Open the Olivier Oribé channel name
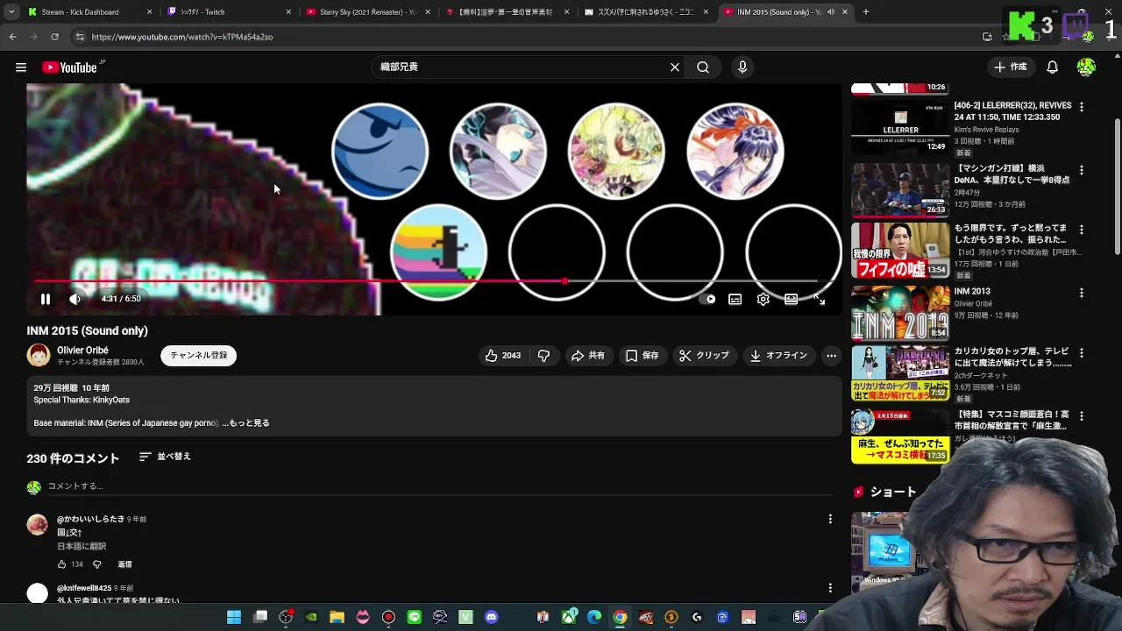The height and width of the screenshot is (631, 1122). (82, 350)
